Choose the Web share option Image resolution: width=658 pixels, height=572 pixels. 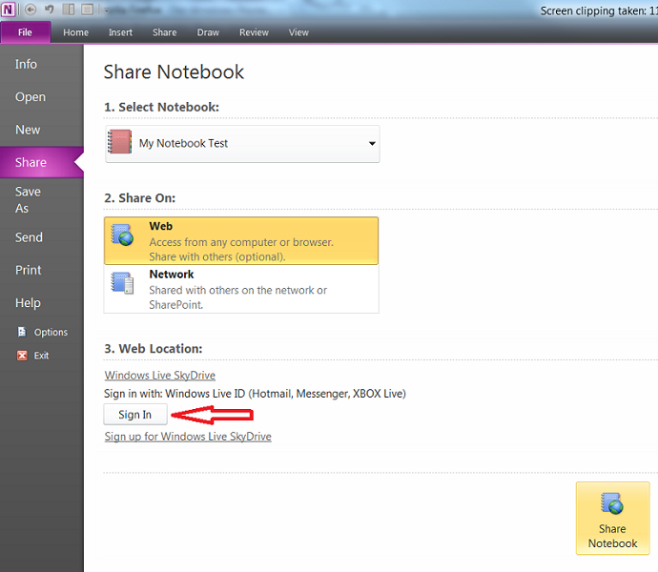[x=241, y=241]
